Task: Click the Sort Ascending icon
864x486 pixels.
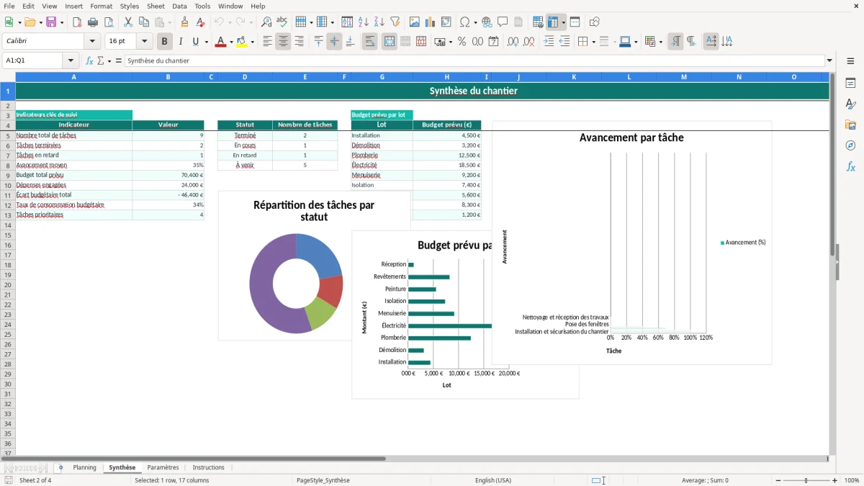Action: [363, 22]
